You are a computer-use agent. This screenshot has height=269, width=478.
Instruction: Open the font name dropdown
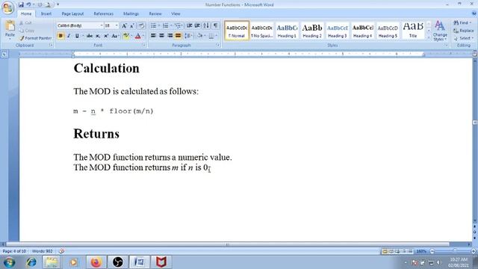[x=102, y=25]
